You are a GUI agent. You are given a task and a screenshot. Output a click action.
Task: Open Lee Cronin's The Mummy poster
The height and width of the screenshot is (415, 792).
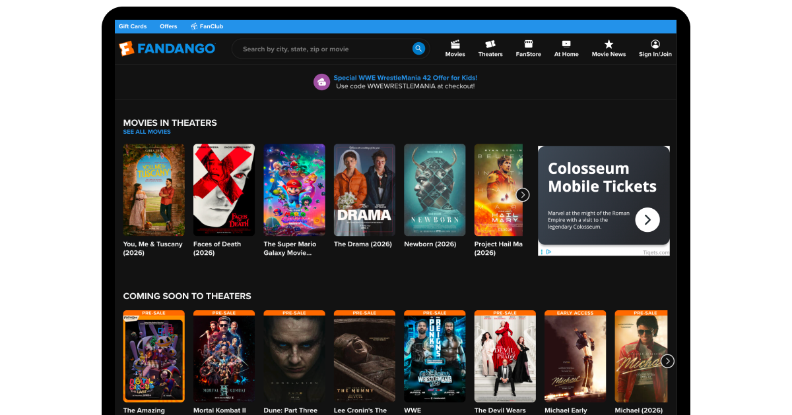coord(364,356)
